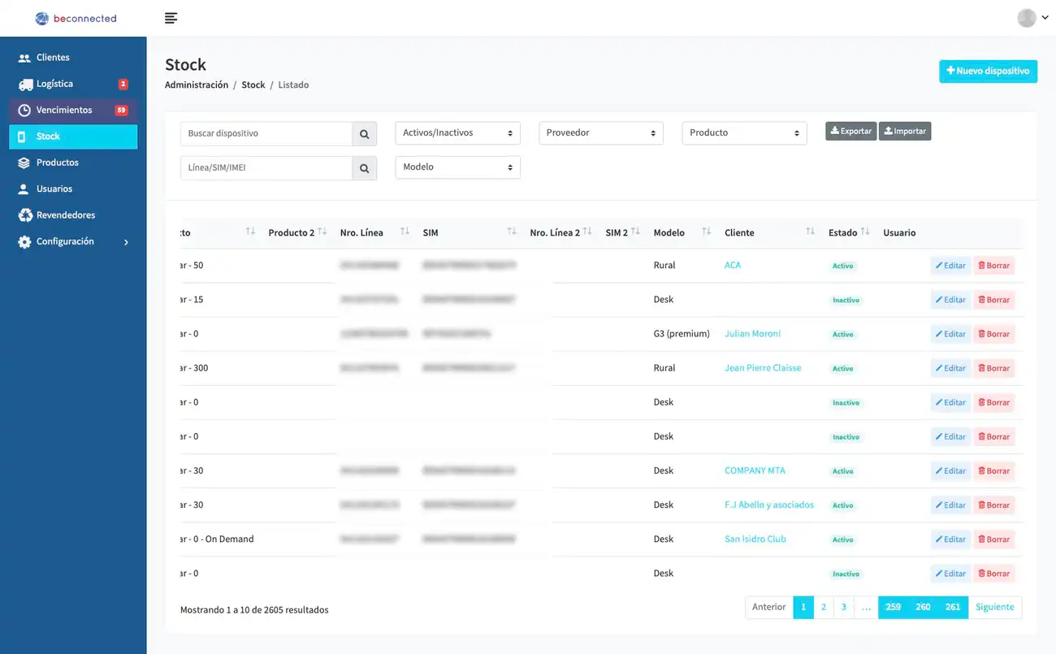The height and width of the screenshot is (654, 1056).
Task: Click the Configuración gear icon
Action: [24, 241]
